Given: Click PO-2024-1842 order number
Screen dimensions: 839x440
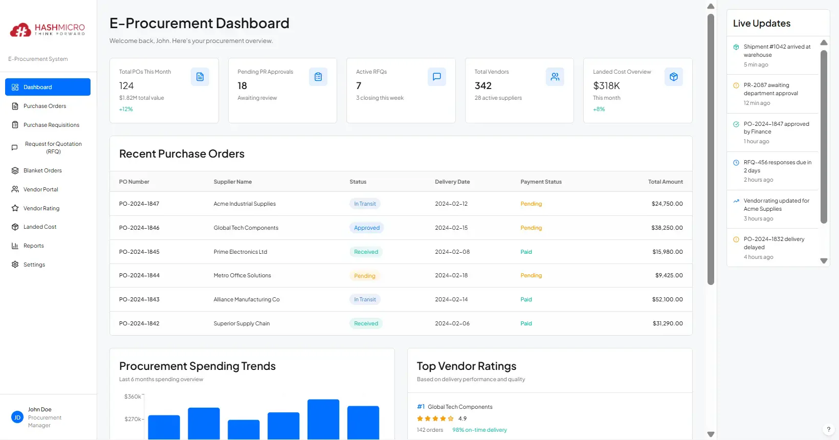Looking at the screenshot, I should [139, 323].
